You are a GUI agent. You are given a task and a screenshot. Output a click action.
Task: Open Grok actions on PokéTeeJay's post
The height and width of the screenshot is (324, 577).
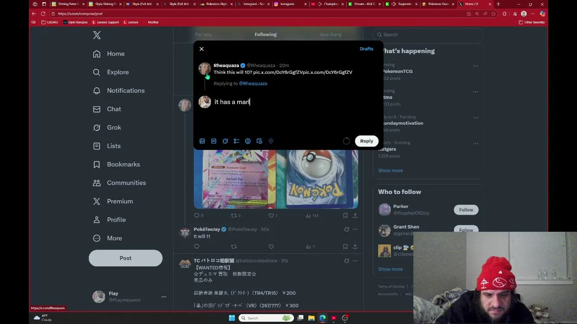pos(347,229)
